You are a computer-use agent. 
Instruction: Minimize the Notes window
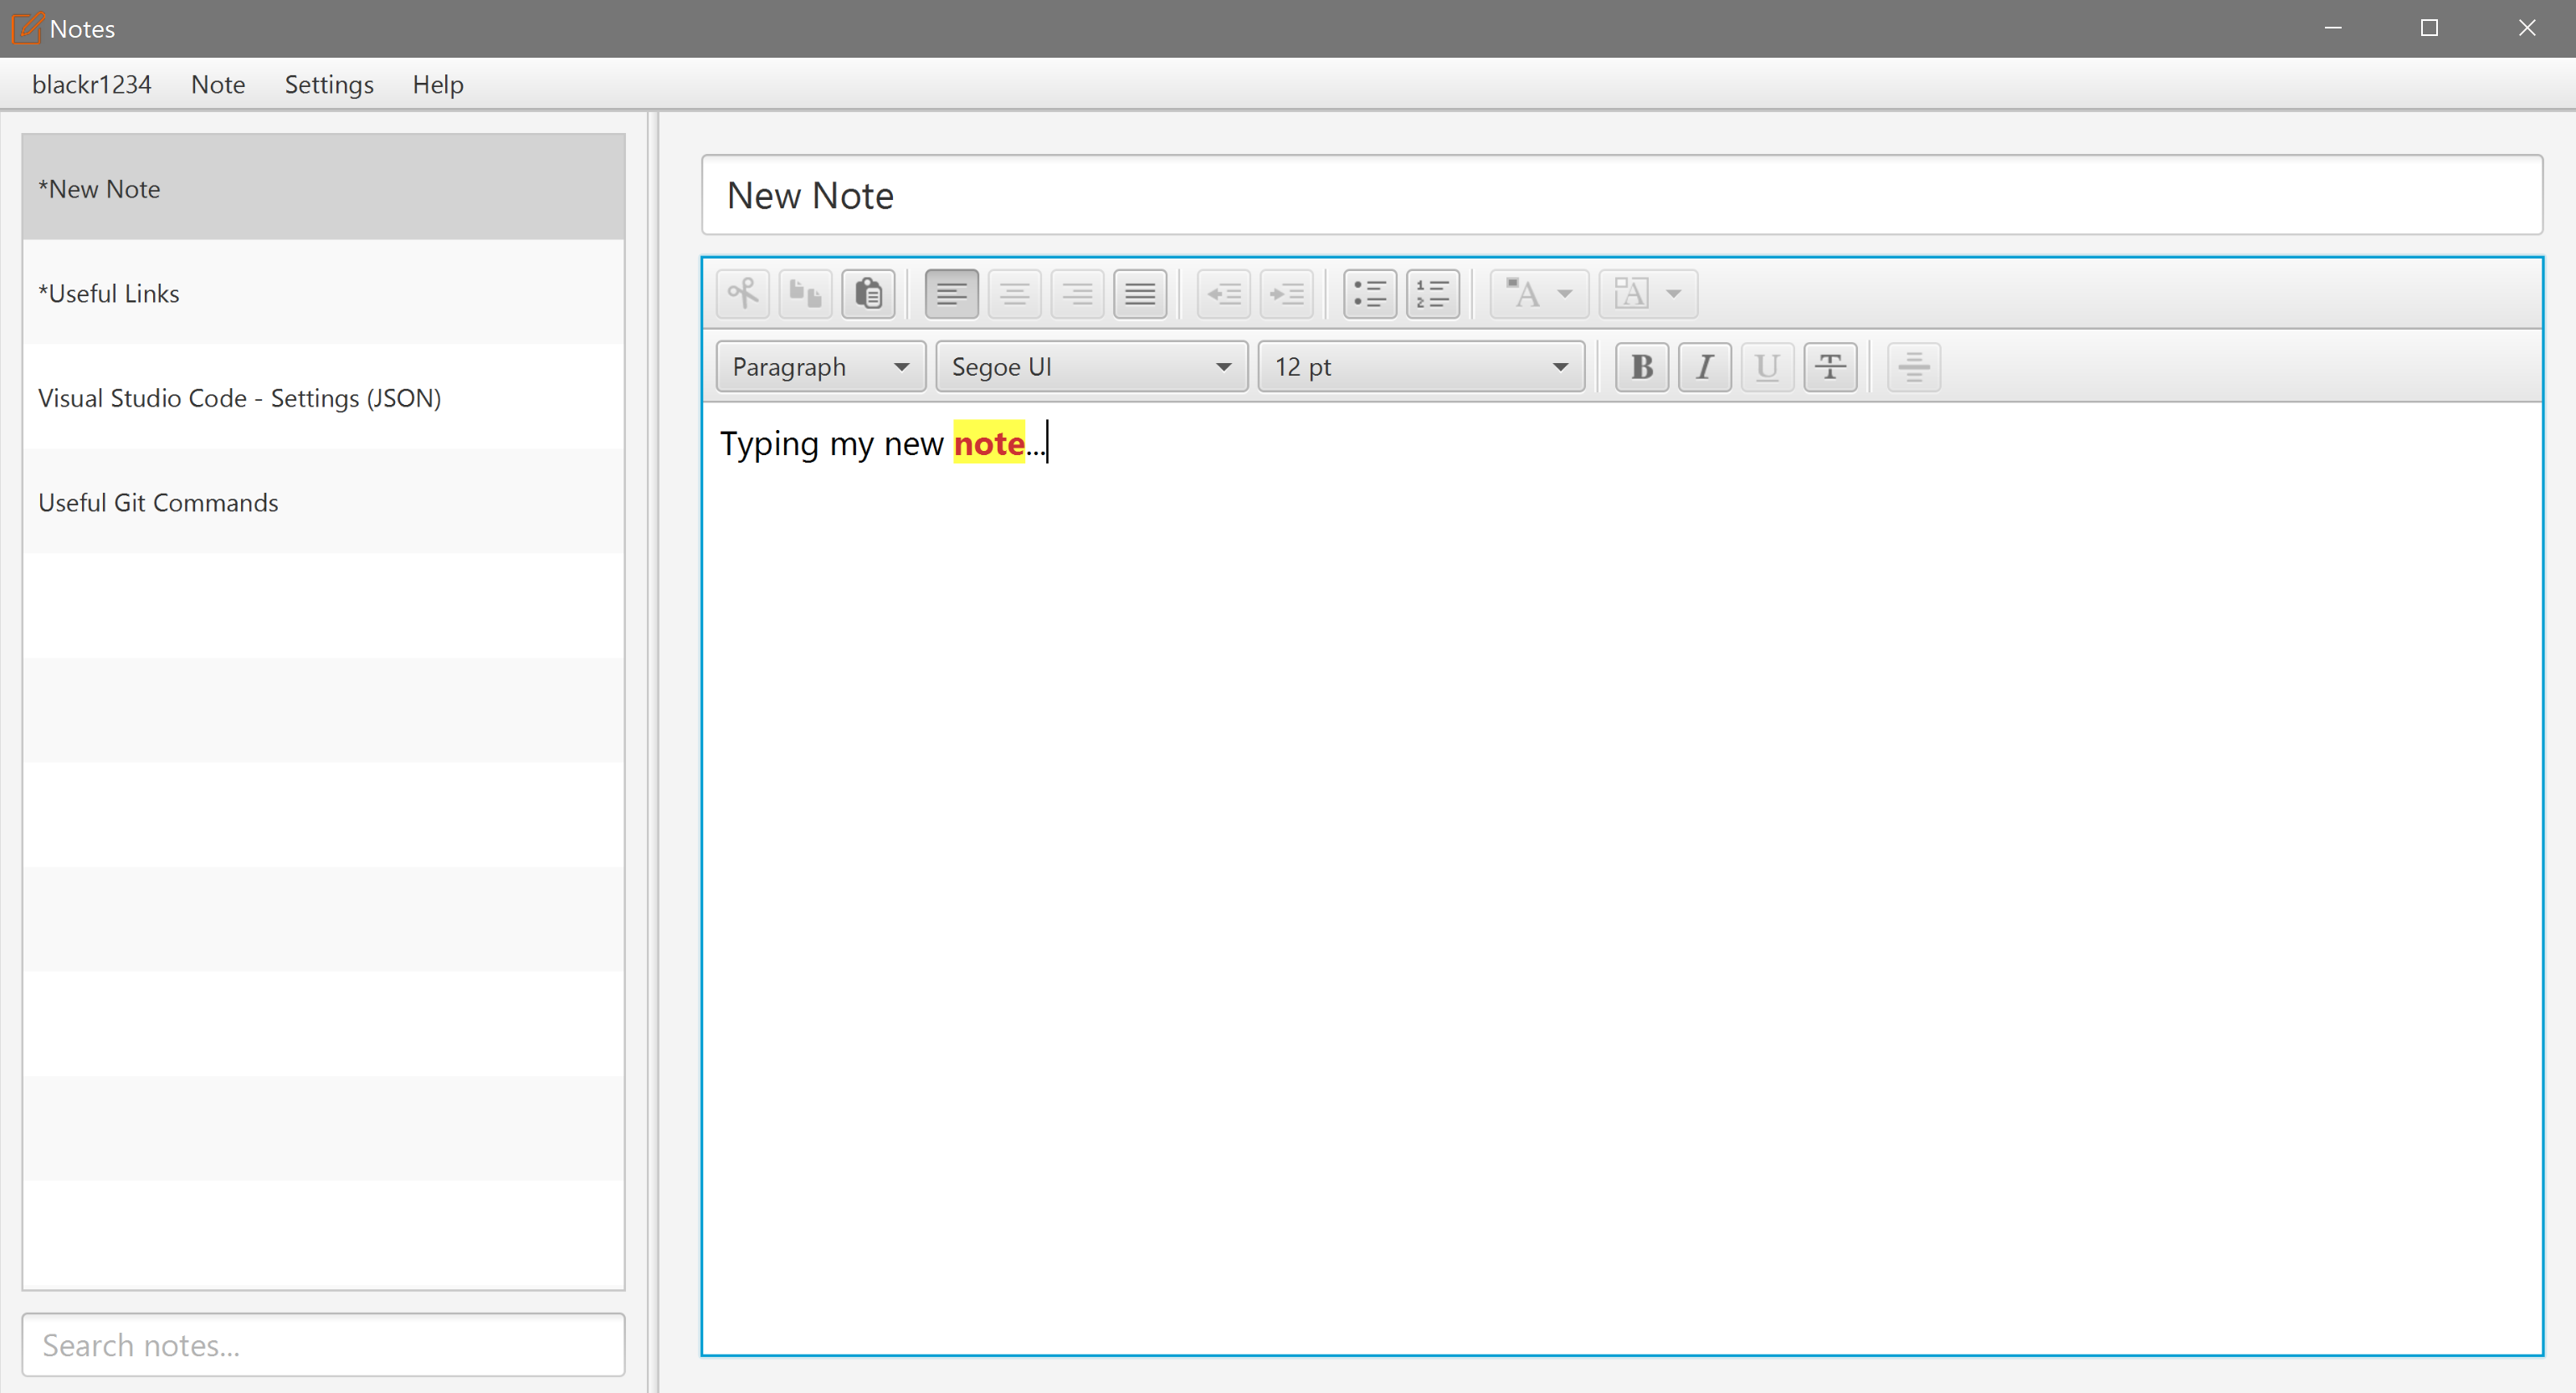(2333, 28)
